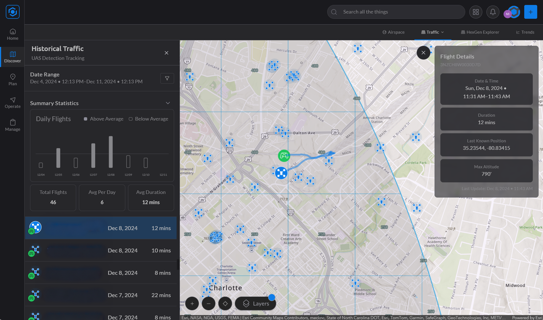Click Last Known Position coordinates
The height and width of the screenshot is (320, 543).
click(x=486, y=148)
